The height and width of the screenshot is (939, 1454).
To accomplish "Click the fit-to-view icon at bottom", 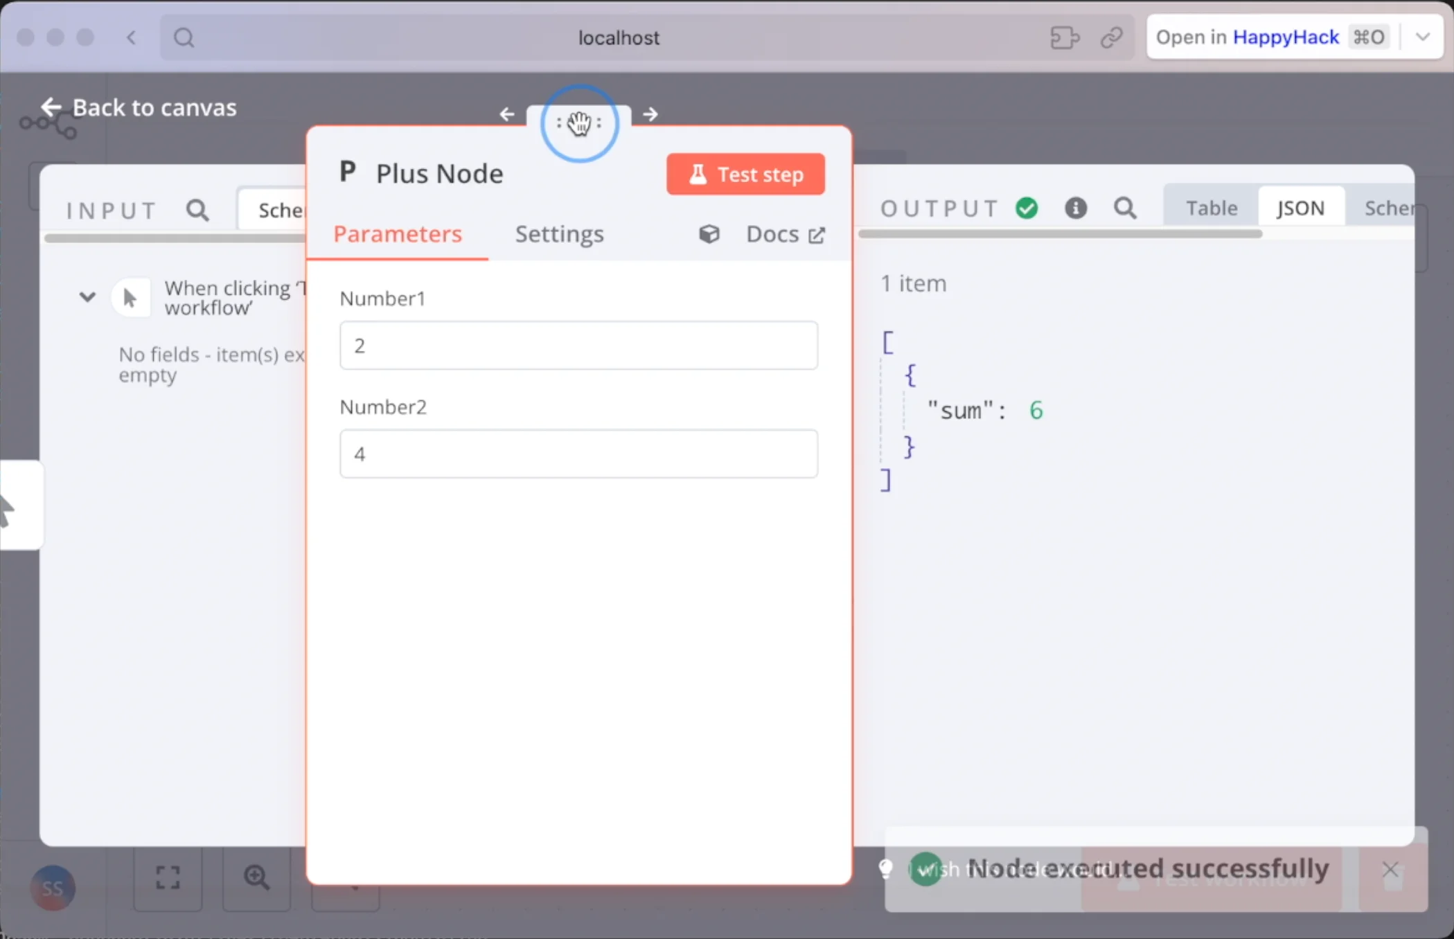I will (168, 877).
